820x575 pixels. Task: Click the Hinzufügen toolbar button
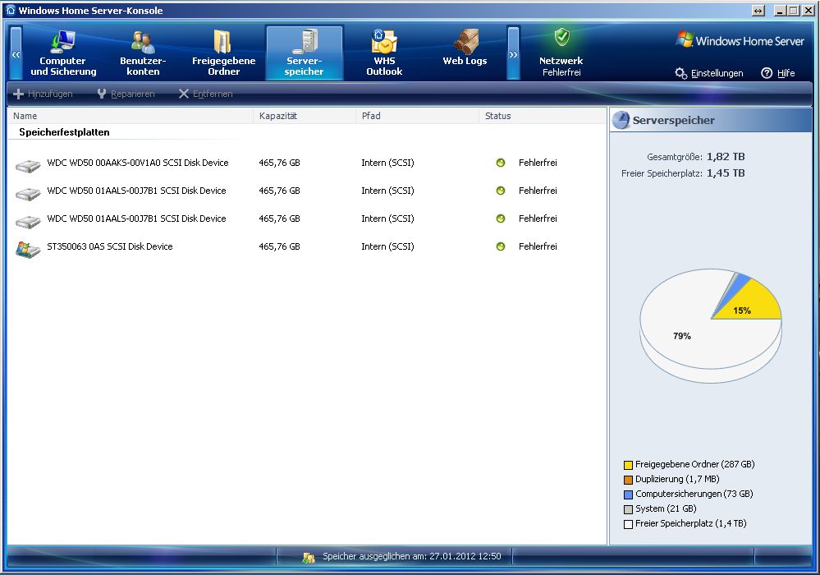[x=43, y=94]
